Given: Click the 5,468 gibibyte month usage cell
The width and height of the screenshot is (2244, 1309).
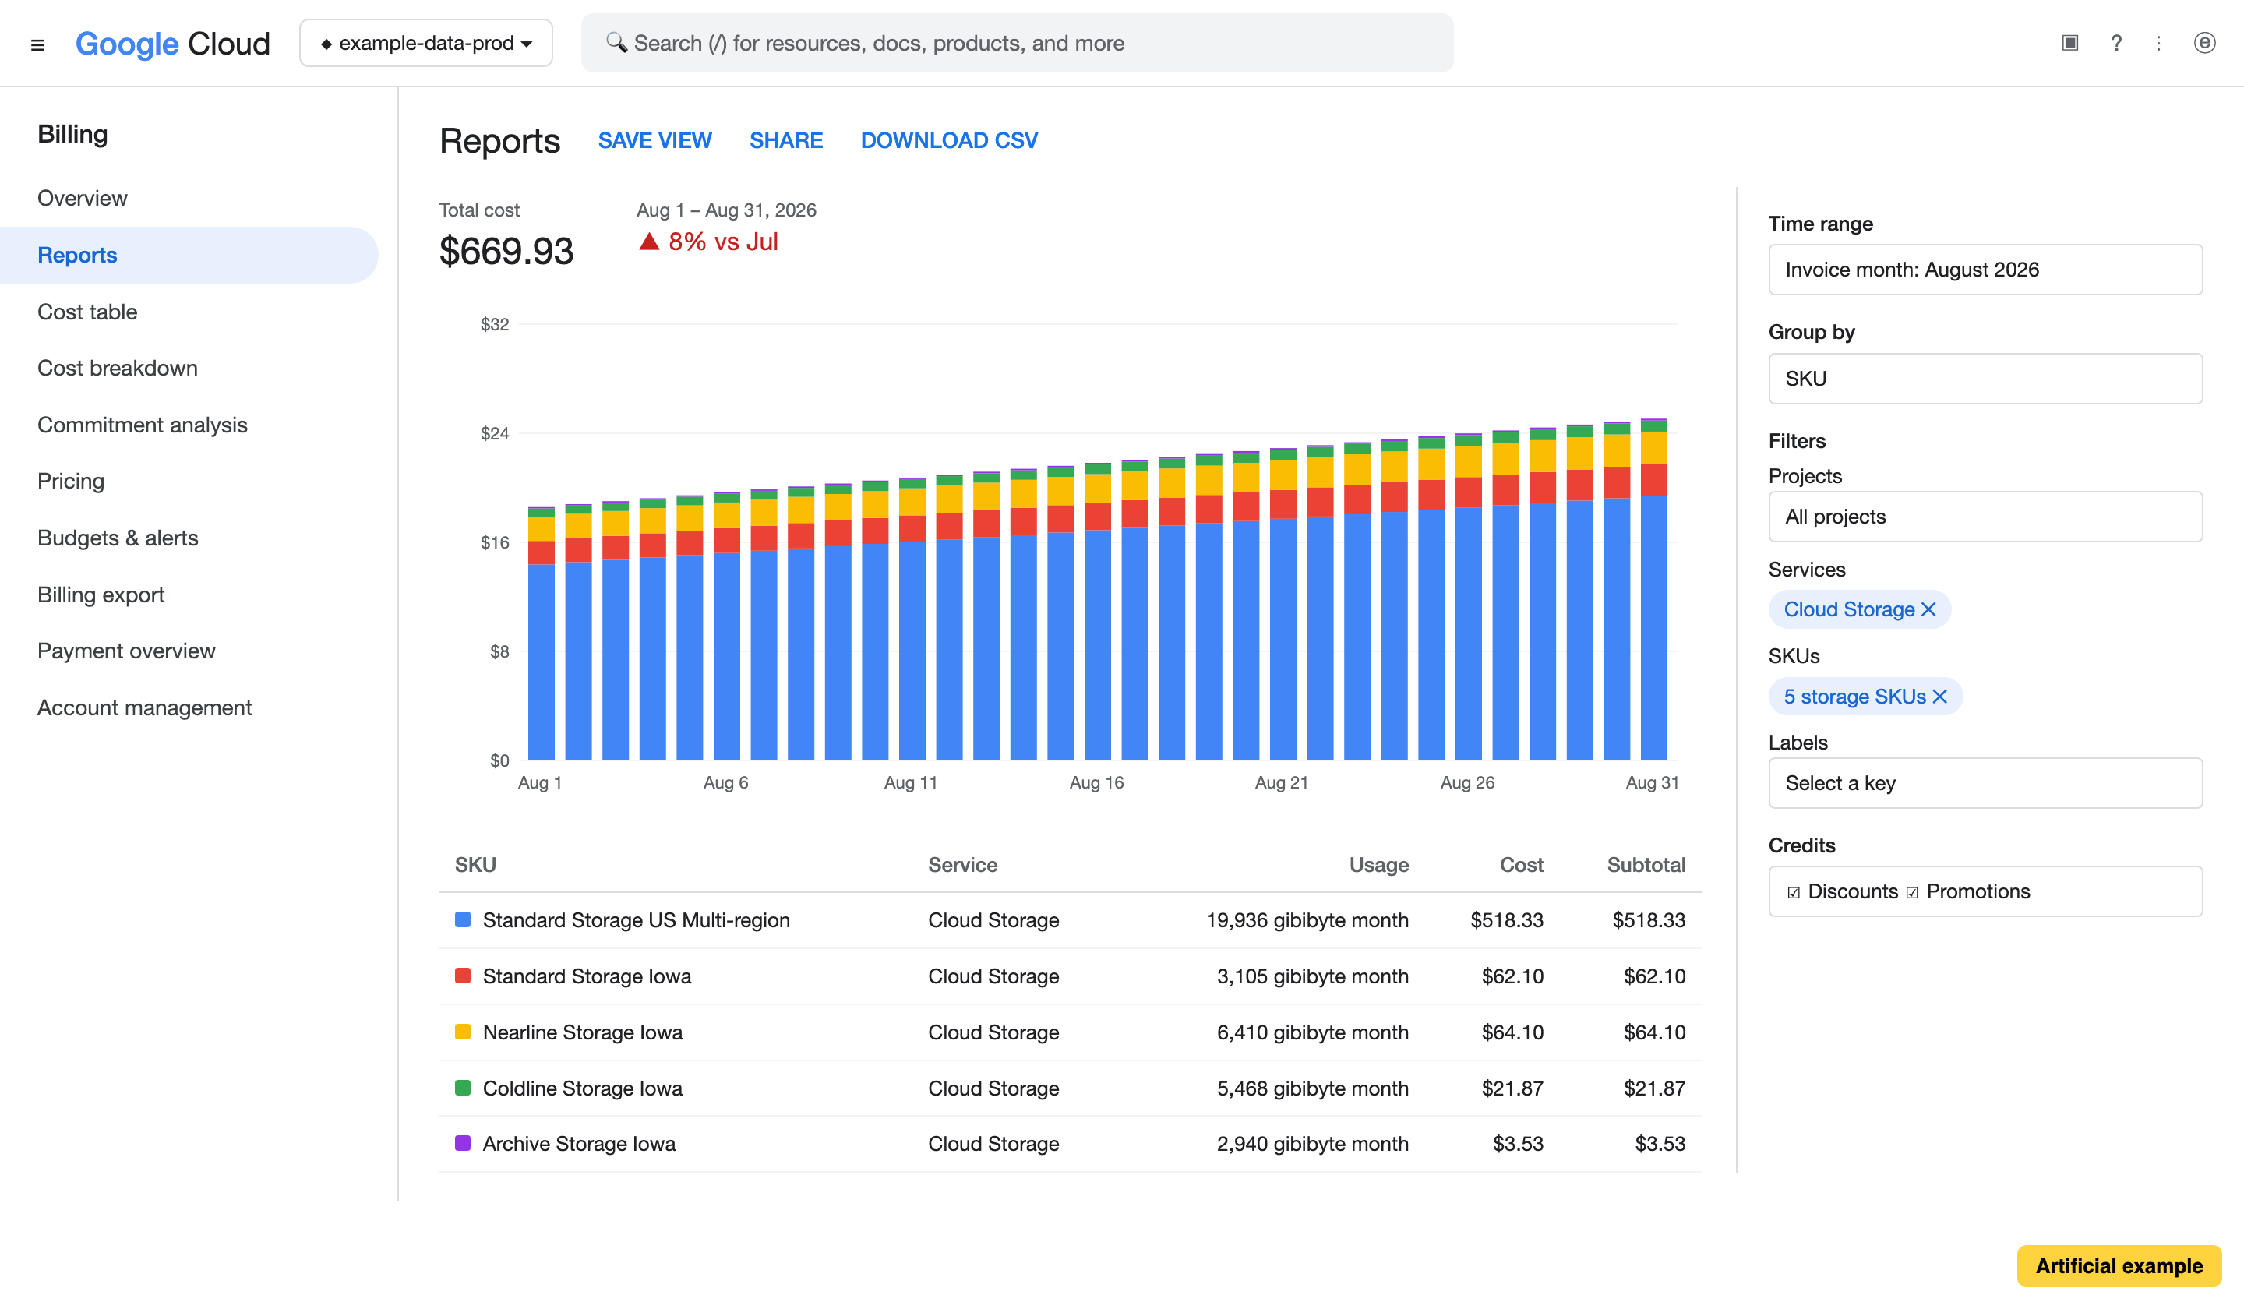Looking at the screenshot, I should coord(1313,1088).
